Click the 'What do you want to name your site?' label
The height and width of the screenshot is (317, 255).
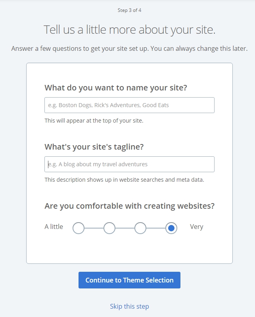click(116, 88)
